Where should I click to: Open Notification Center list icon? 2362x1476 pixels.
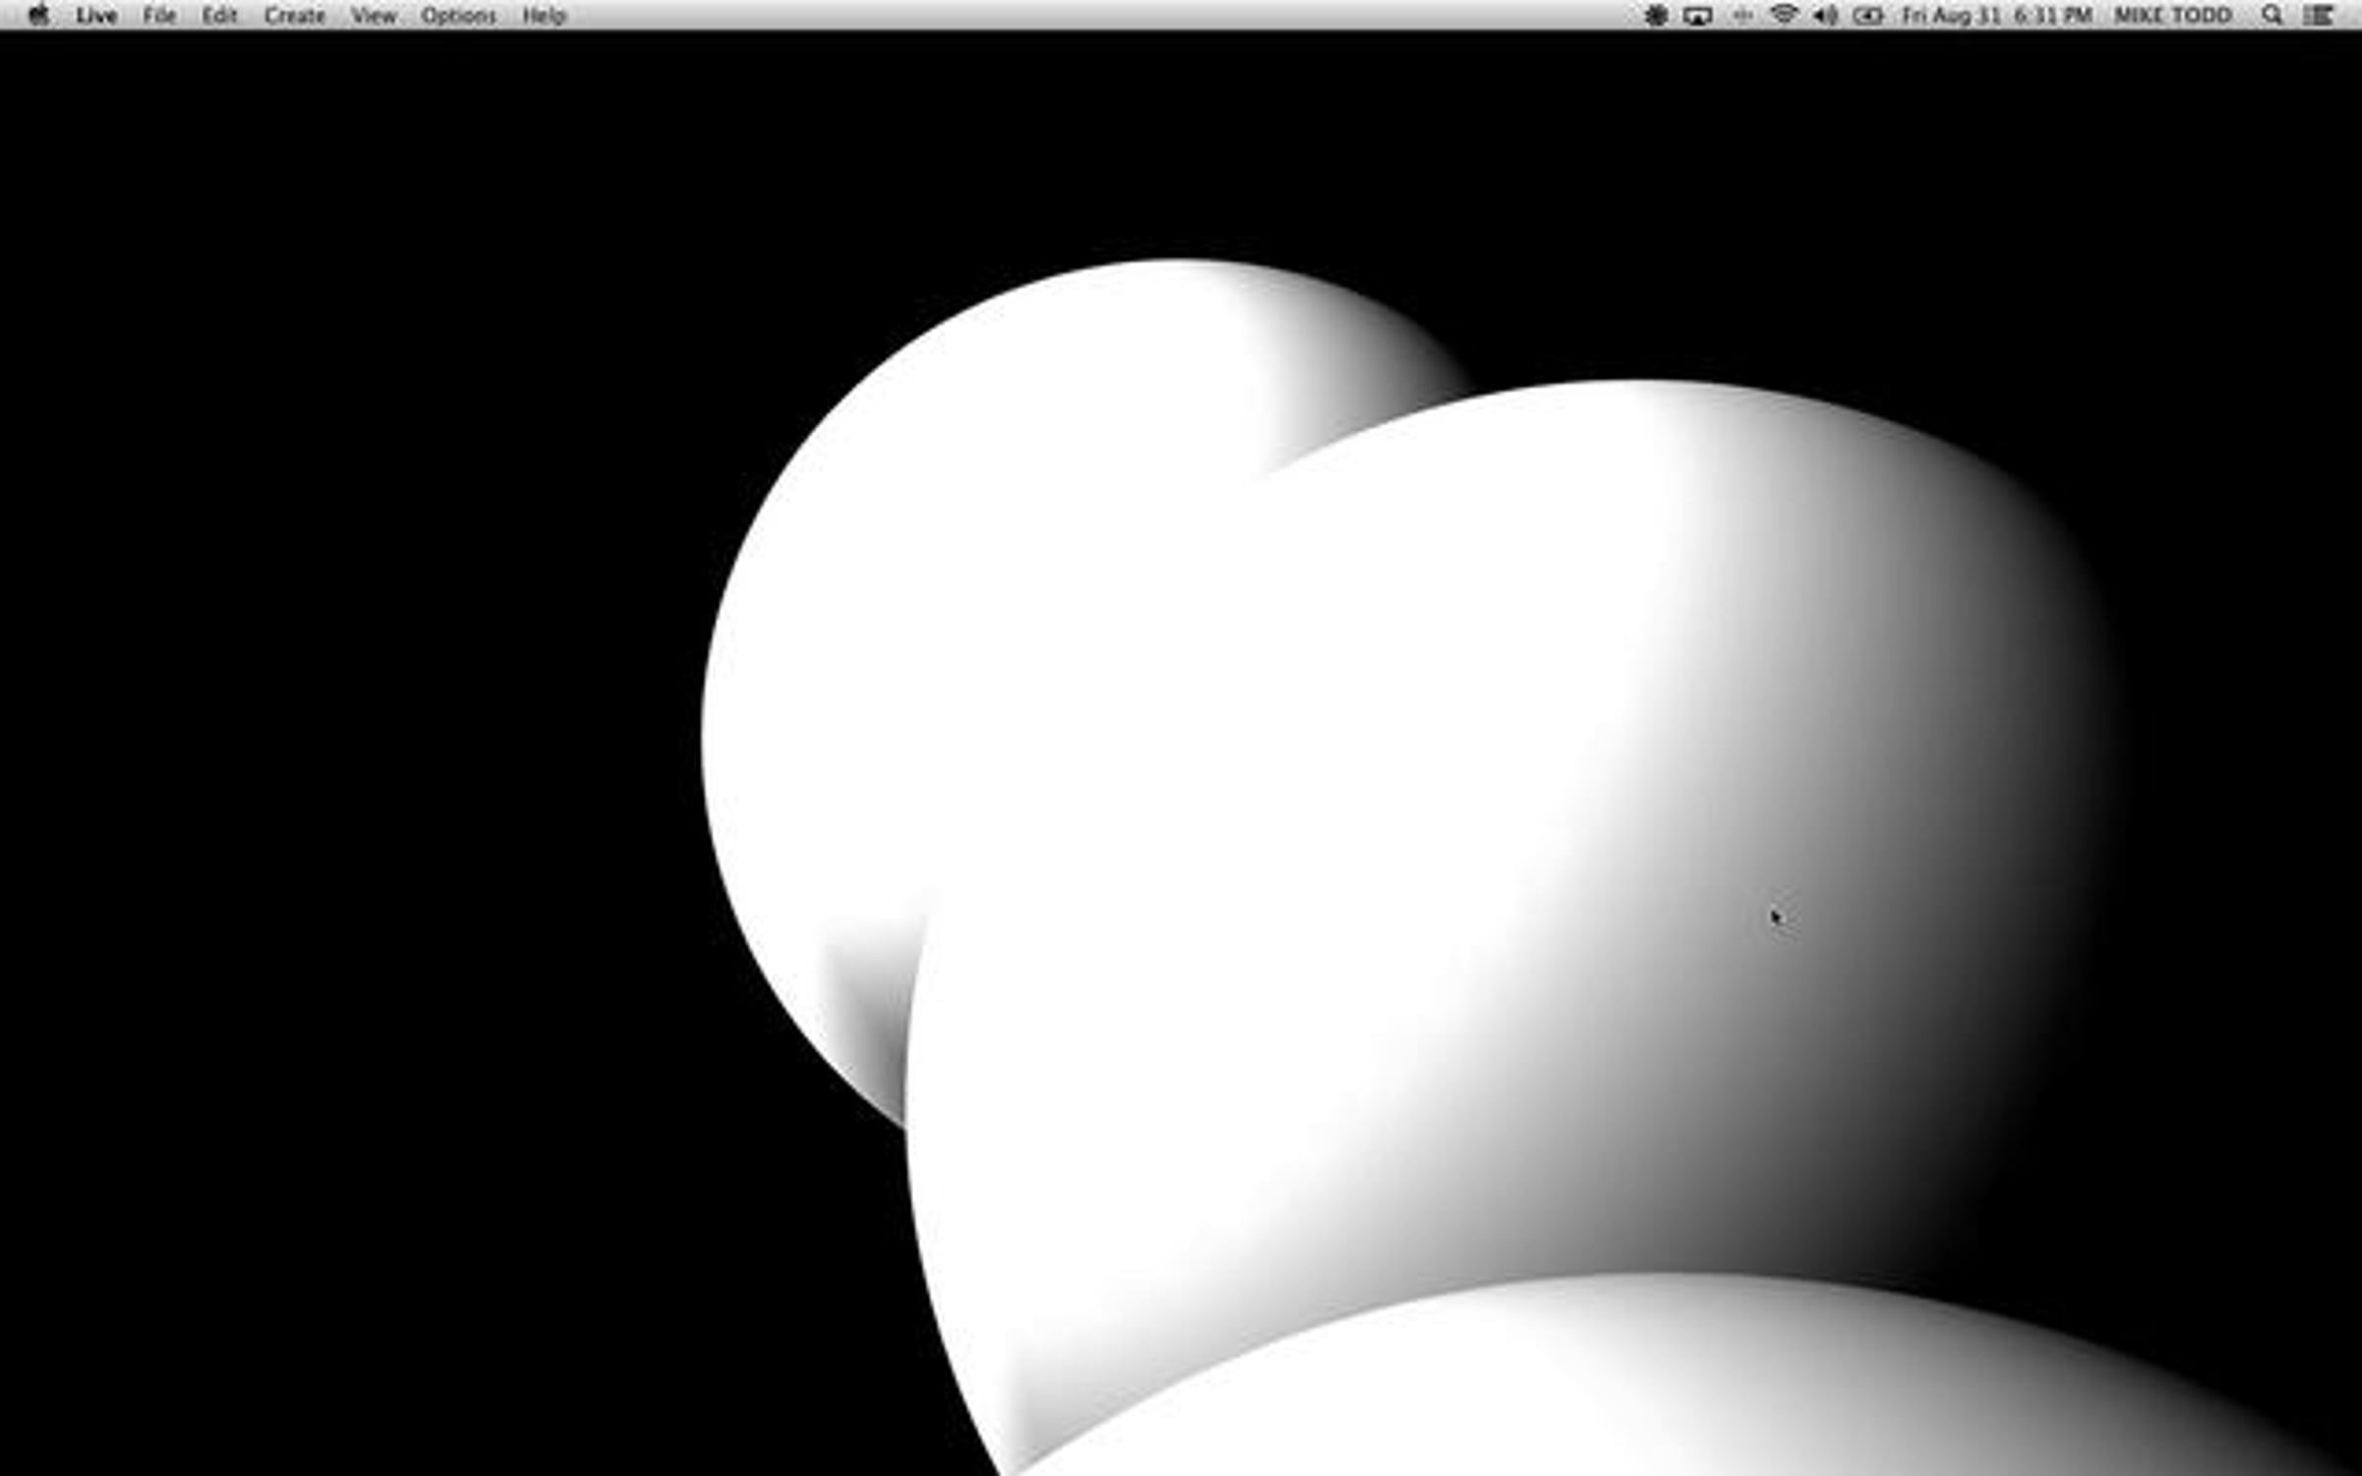pos(2320,16)
